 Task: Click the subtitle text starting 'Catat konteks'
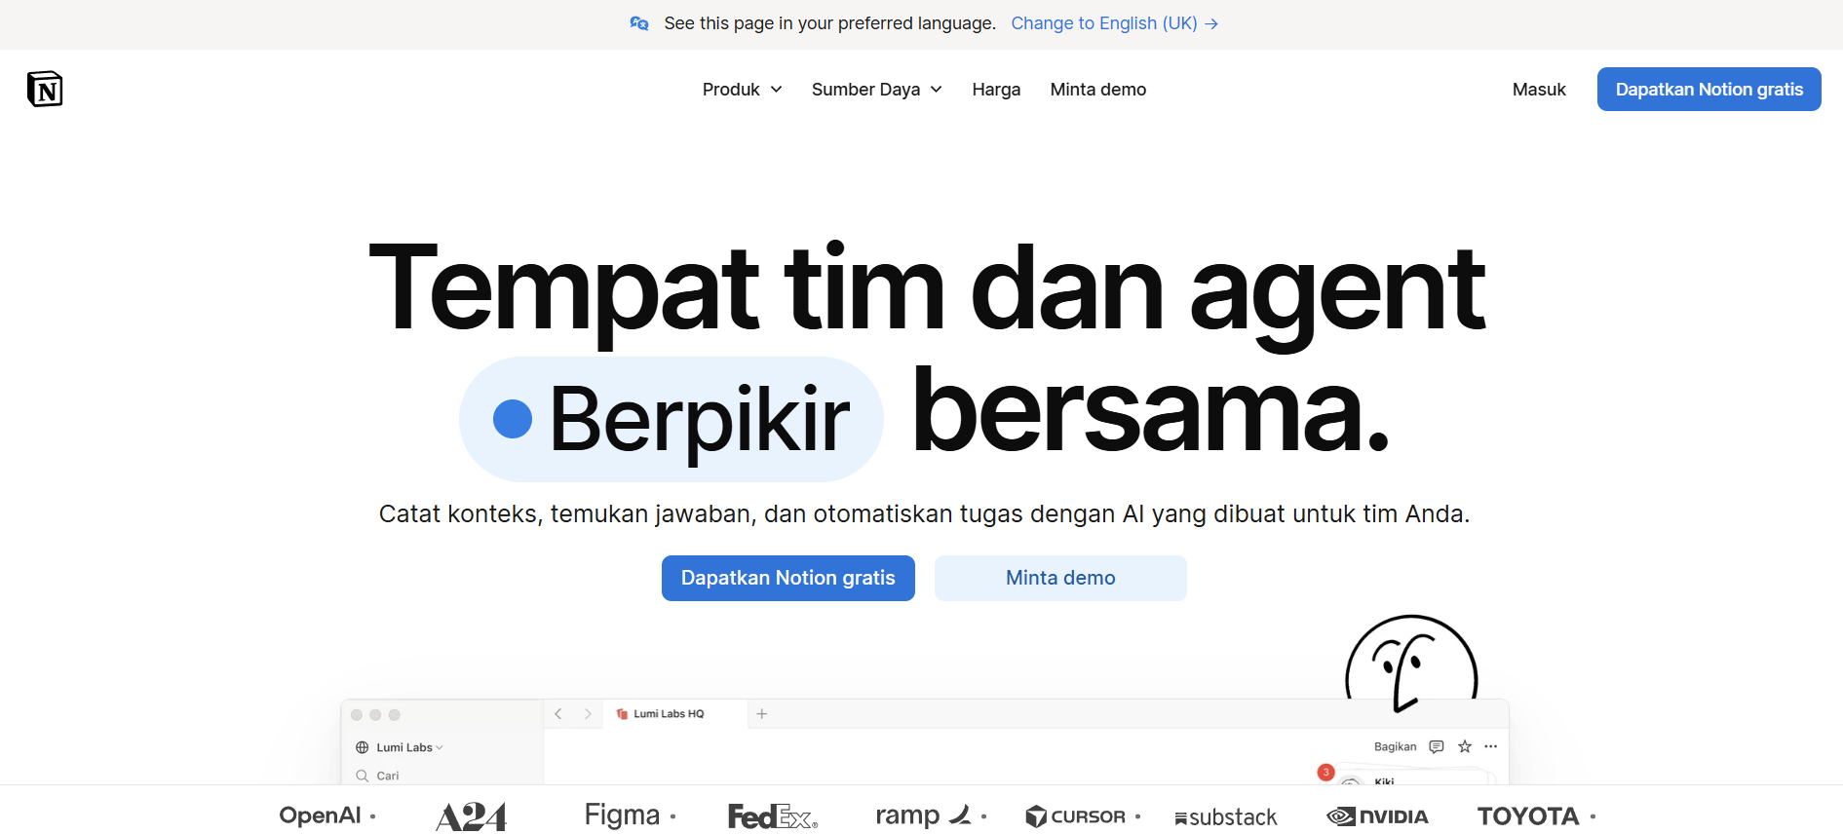point(924,514)
